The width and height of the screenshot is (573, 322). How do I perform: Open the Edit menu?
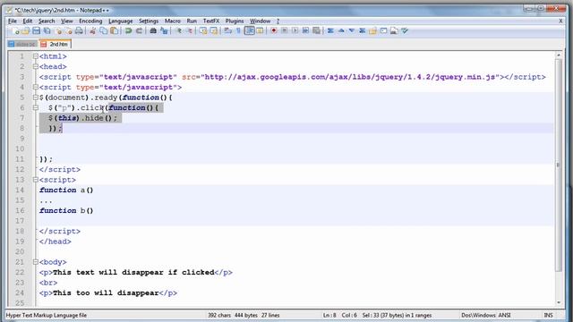pyautogui.click(x=28, y=21)
